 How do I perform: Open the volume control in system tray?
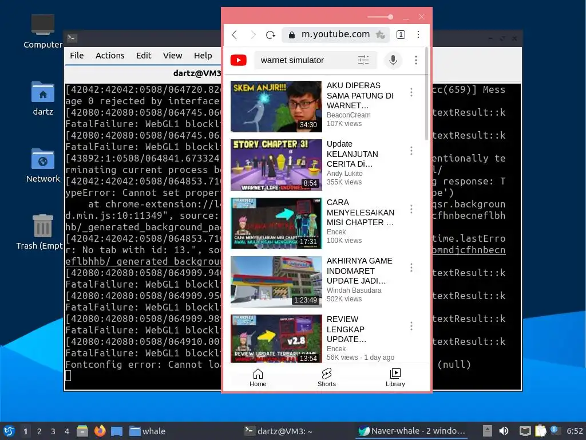[504, 431]
